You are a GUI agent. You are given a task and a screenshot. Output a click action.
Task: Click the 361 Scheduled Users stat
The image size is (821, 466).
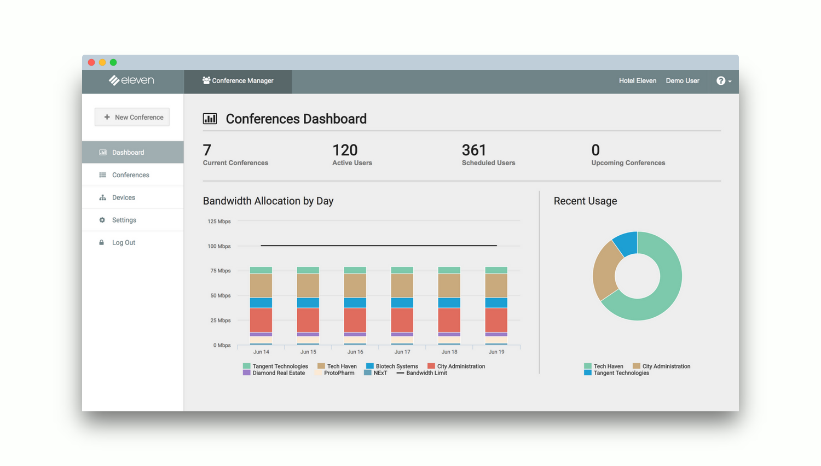[x=488, y=154]
